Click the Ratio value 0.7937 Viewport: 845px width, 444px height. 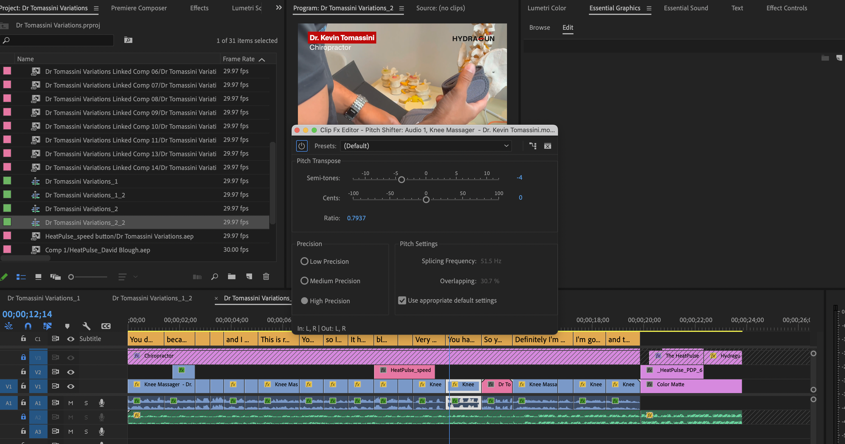click(x=357, y=218)
